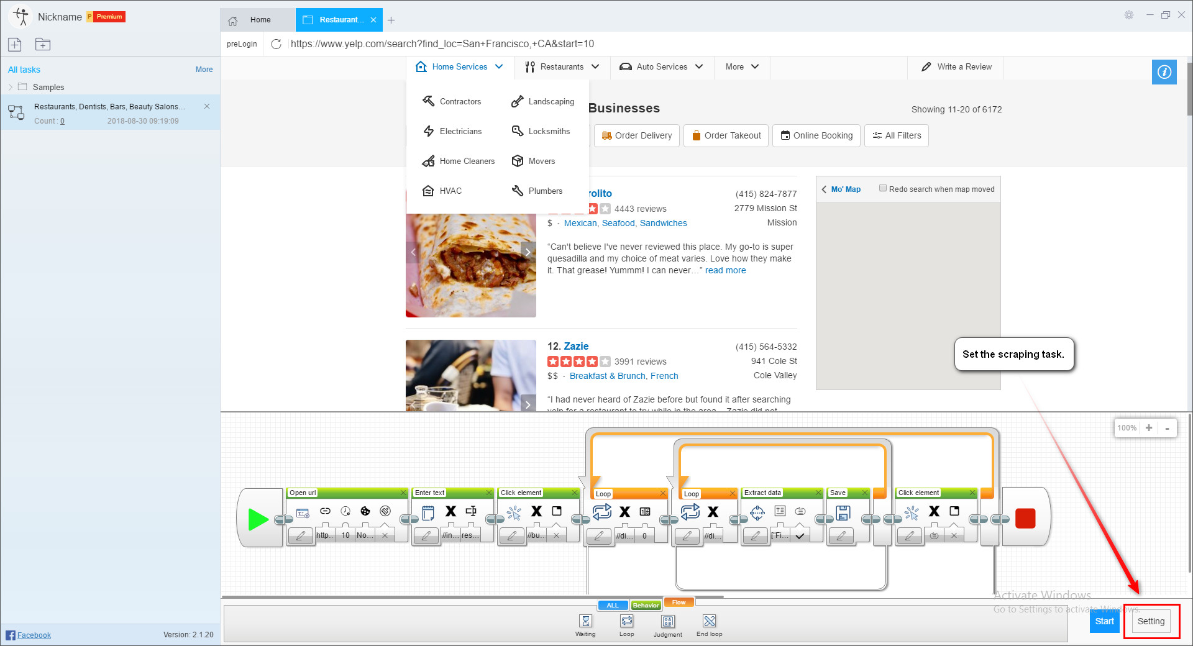This screenshot has height=646, width=1193.
Task: Expand the Auto Services dropdown
Action: pyautogui.click(x=662, y=66)
